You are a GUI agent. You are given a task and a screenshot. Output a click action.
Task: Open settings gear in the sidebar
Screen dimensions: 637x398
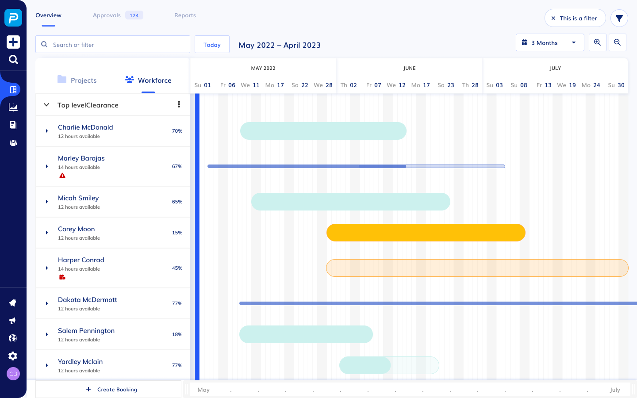(13, 356)
